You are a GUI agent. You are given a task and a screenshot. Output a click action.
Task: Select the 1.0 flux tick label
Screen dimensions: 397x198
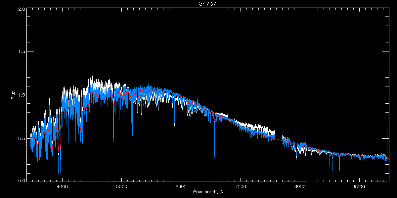tap(22, 95)
